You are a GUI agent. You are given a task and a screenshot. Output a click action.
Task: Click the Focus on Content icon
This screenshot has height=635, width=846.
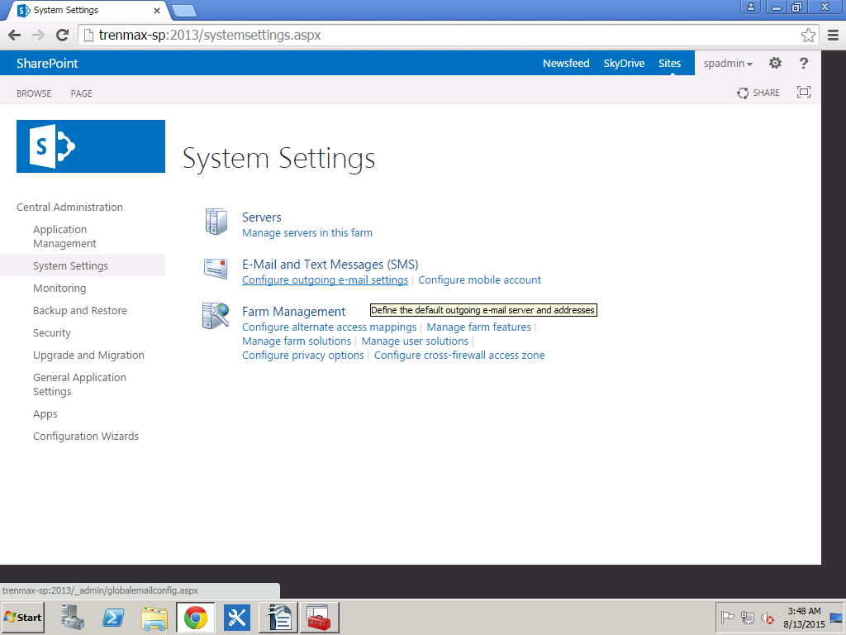click(803, 93)
